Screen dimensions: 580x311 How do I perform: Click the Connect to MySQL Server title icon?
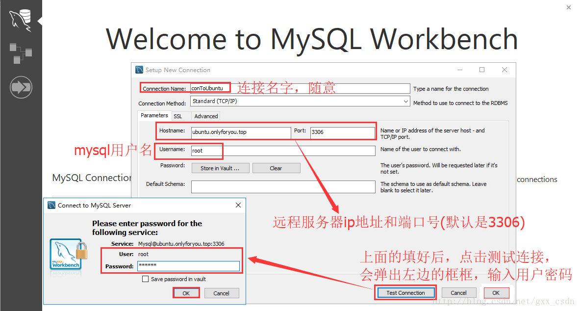tap(51, 205)
